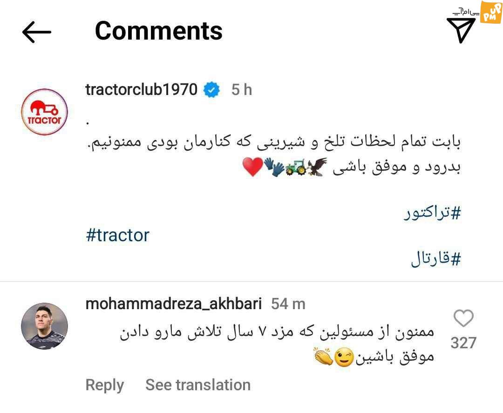Click the mohammadreza_akhbari username
The width and height of the screenshot is (503, 413).
(174, 304)
